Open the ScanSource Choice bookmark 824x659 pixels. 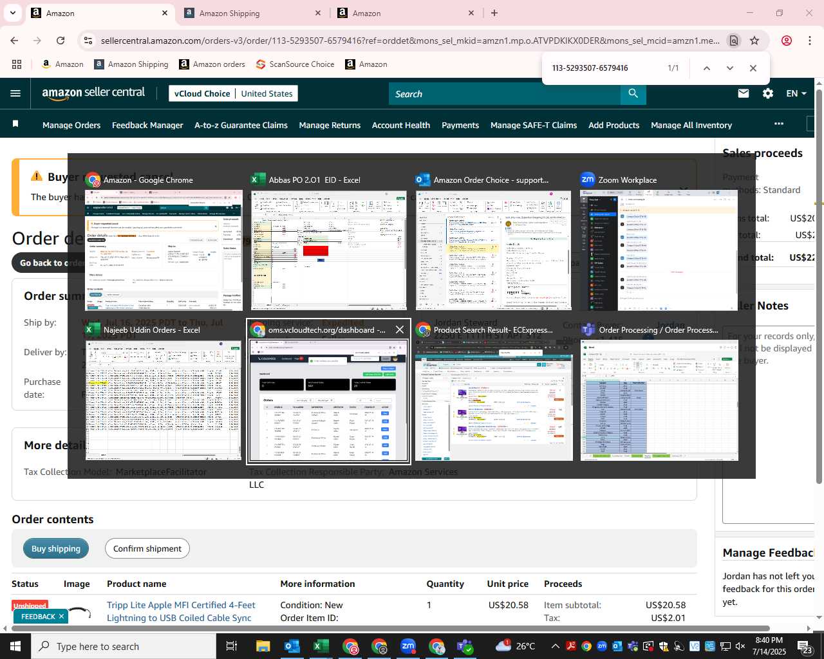click(295, 64)
